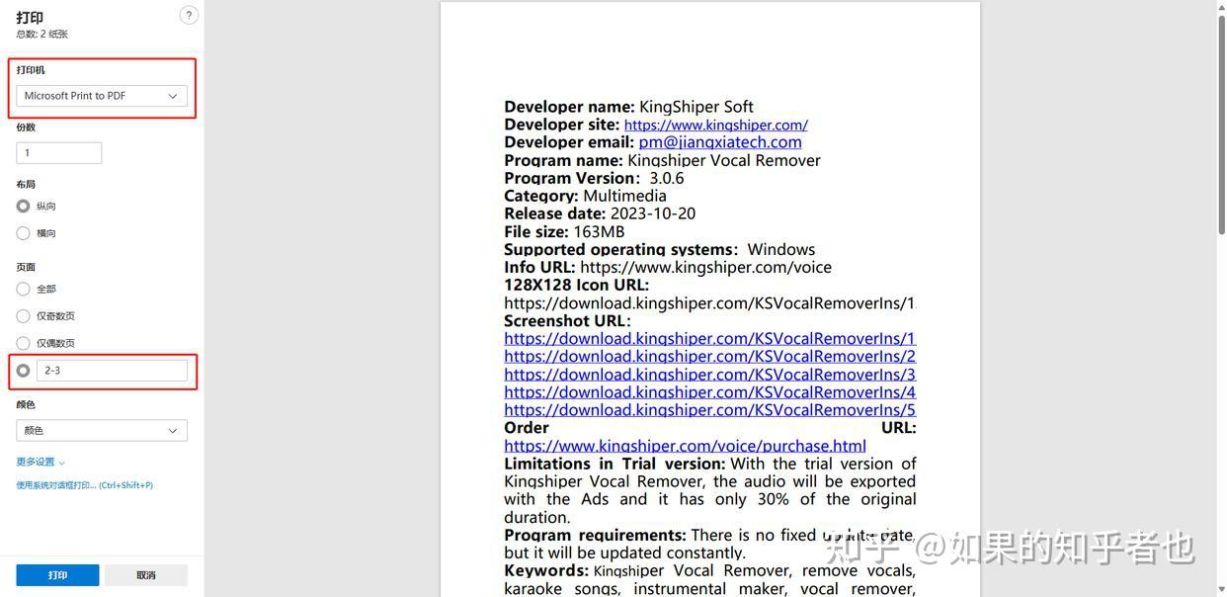Open the voice/purchase.html order link

(685, 446)
